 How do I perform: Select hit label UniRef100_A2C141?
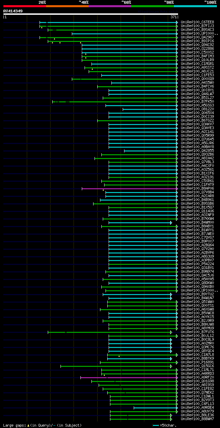[x=197, y=132]
